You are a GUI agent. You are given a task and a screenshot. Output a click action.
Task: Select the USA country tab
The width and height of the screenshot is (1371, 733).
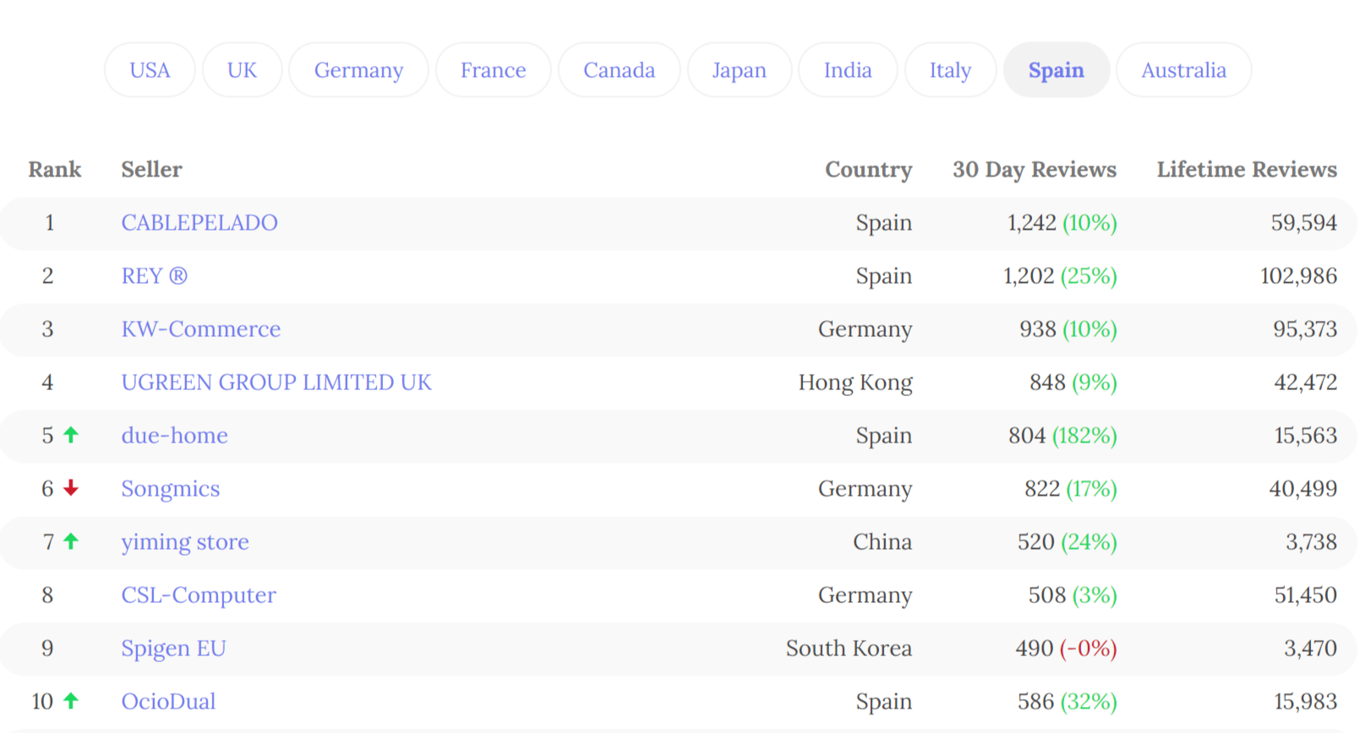click(150, 70)
